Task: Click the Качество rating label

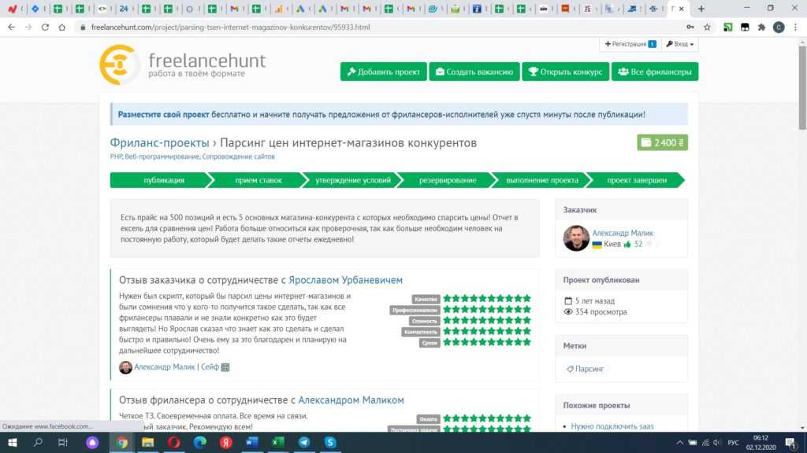Action: pyautogui.click(x=426, y=299)
